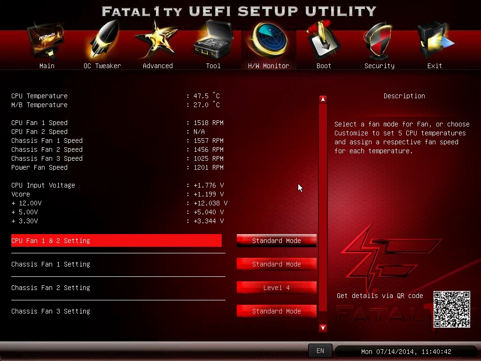Click the Description heading
The image size is (481, 361).
tap(404, 96)
